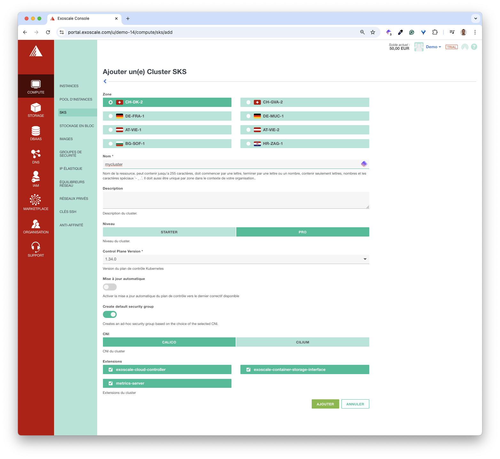Image resolution: width=500 pixels, height=459 pixels.
Task: Click into the Description text area
Action: click(236, 200)
